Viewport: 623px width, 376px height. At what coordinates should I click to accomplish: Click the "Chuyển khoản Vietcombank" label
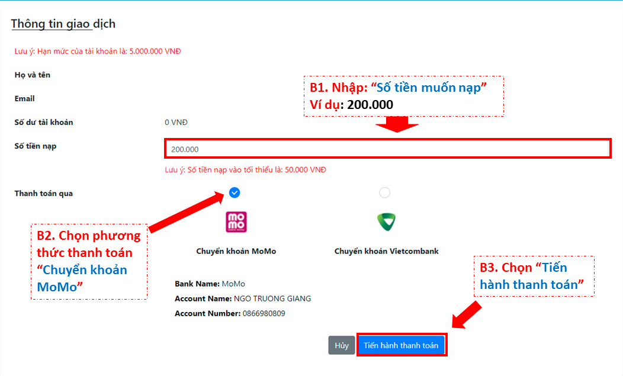pos(386,251)
